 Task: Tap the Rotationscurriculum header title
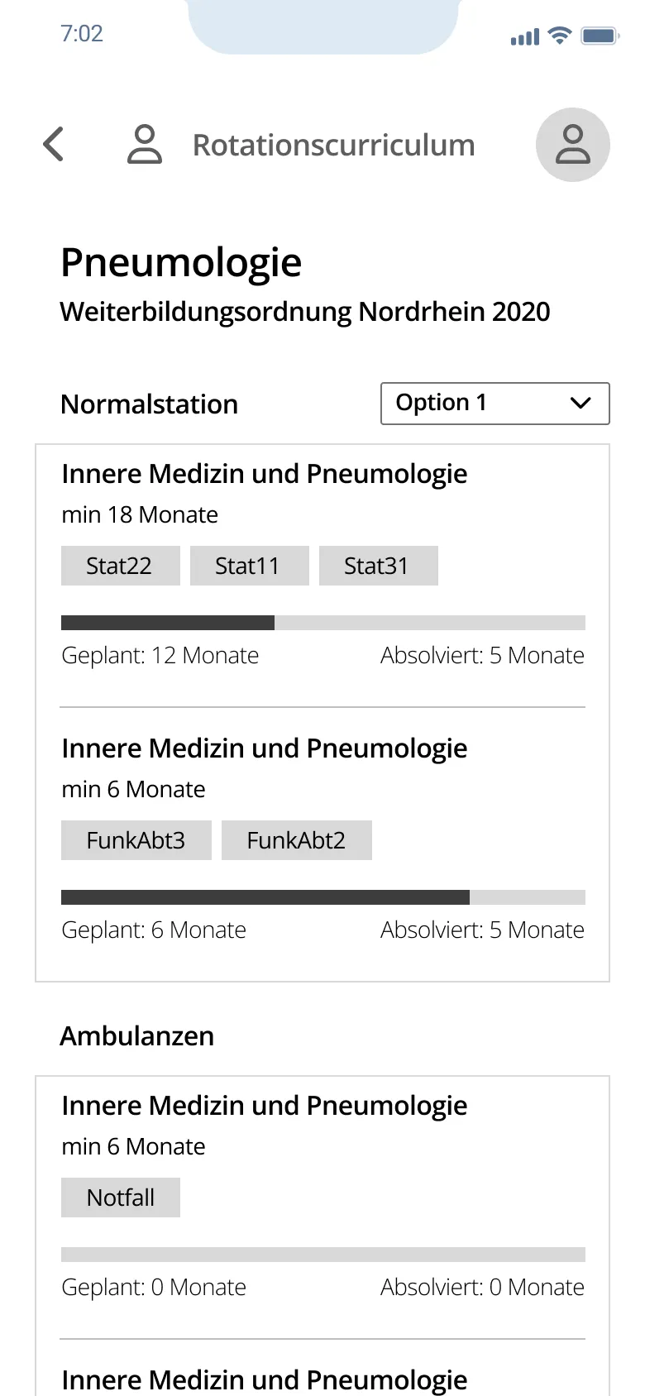[333, 145]
